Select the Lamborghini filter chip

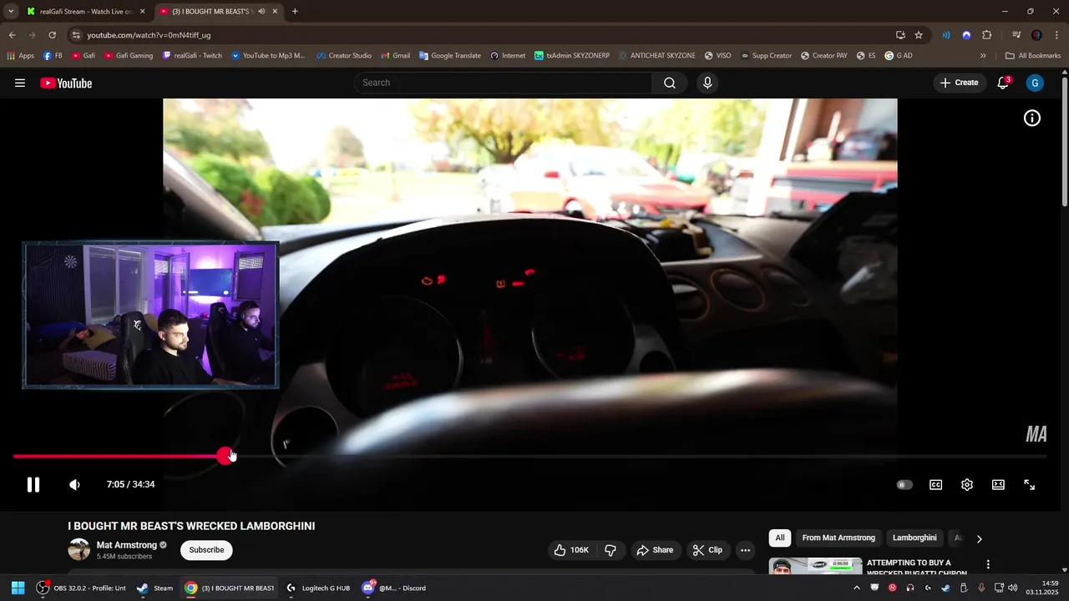click(x=914, y=538)
